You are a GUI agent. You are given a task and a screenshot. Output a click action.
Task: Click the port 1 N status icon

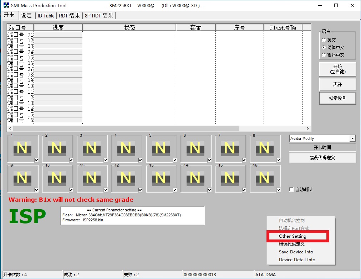[x=22, y=148]
